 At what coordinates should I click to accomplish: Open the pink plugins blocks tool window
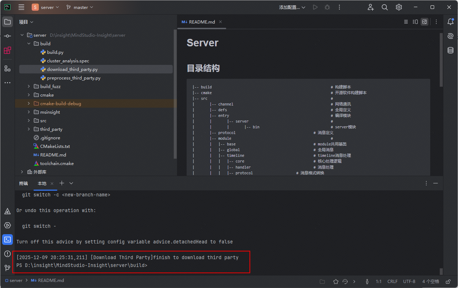pos(7,51)
